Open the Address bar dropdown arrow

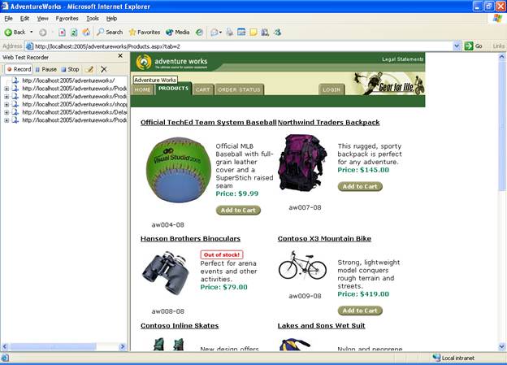click(x=457, y=46)
